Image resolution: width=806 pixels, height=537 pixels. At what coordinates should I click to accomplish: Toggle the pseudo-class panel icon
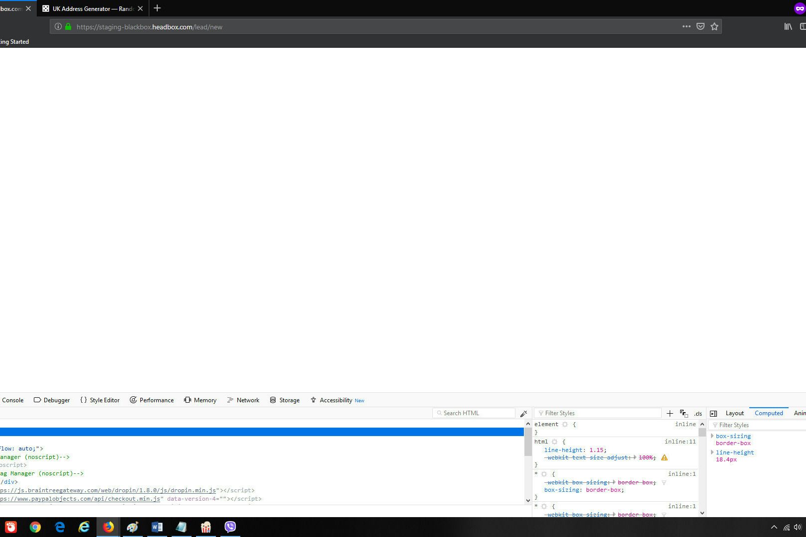pyautogui.click(x=684, y=413)
